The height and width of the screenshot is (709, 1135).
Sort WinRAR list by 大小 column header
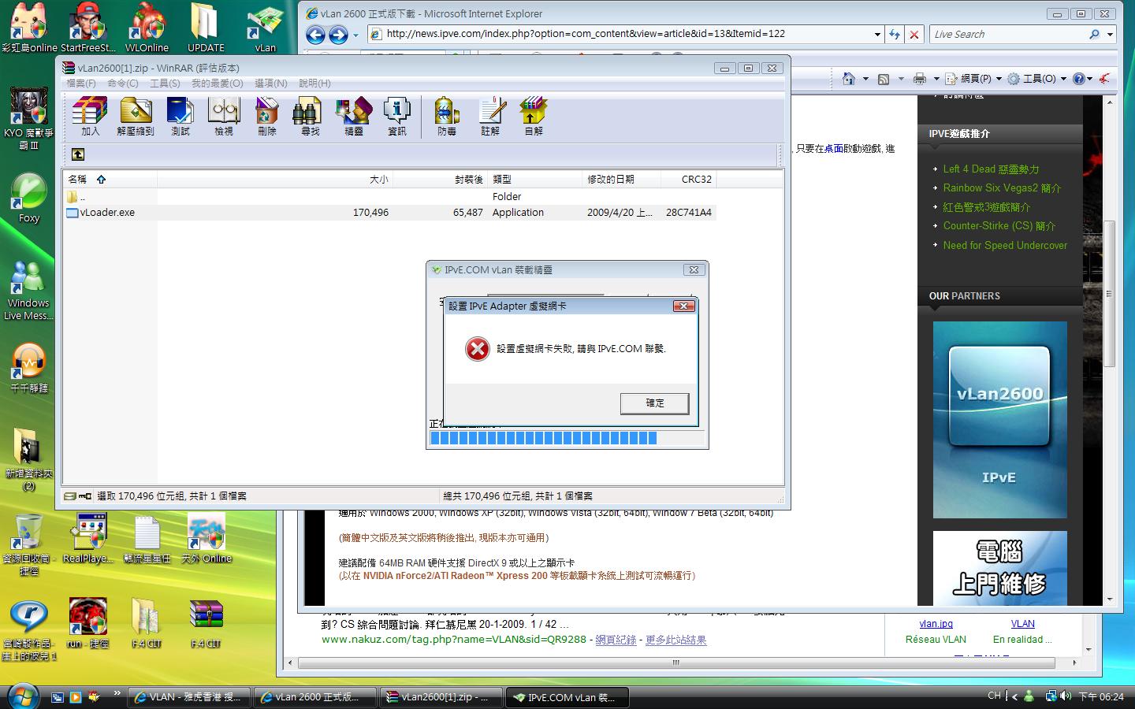(275, 180)
